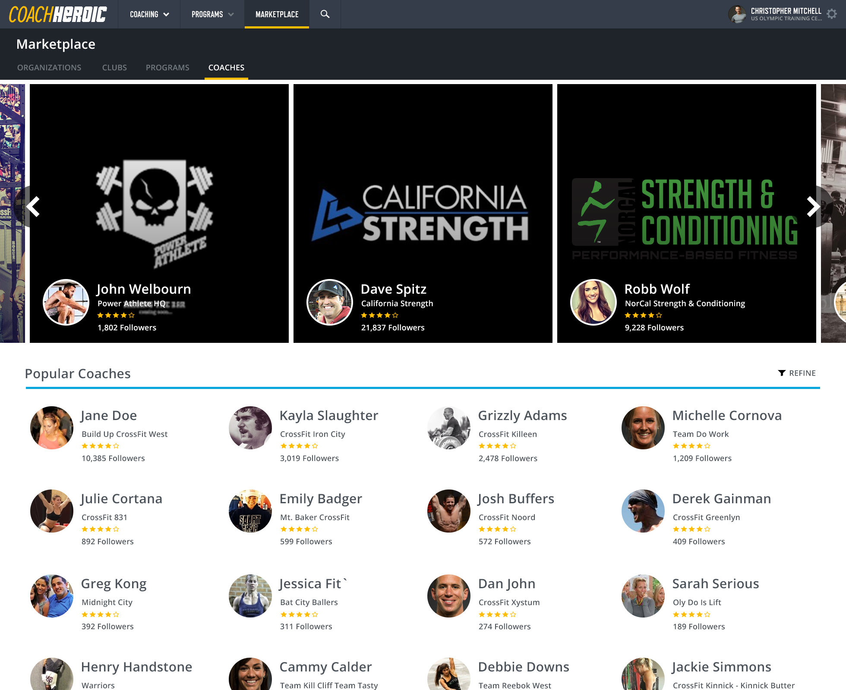Click Julie Cortana's avatar
This screenshot has width=846, height=690.
(52, 511)
